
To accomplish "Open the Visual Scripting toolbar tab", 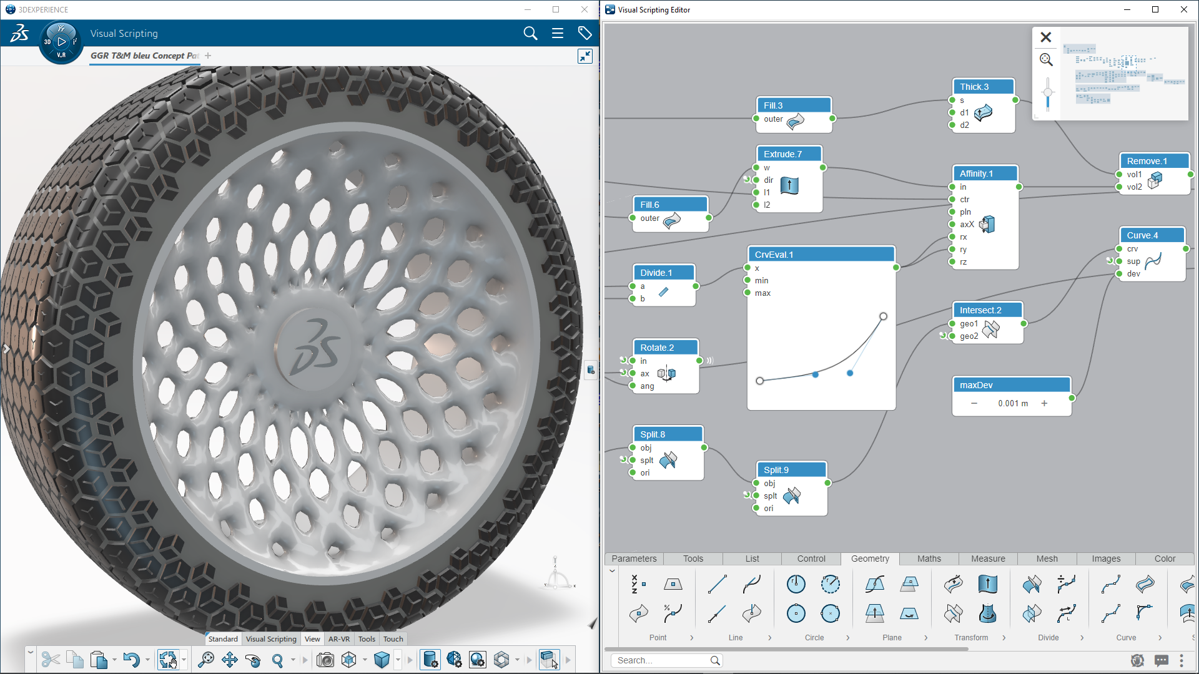I will (271, 638).
